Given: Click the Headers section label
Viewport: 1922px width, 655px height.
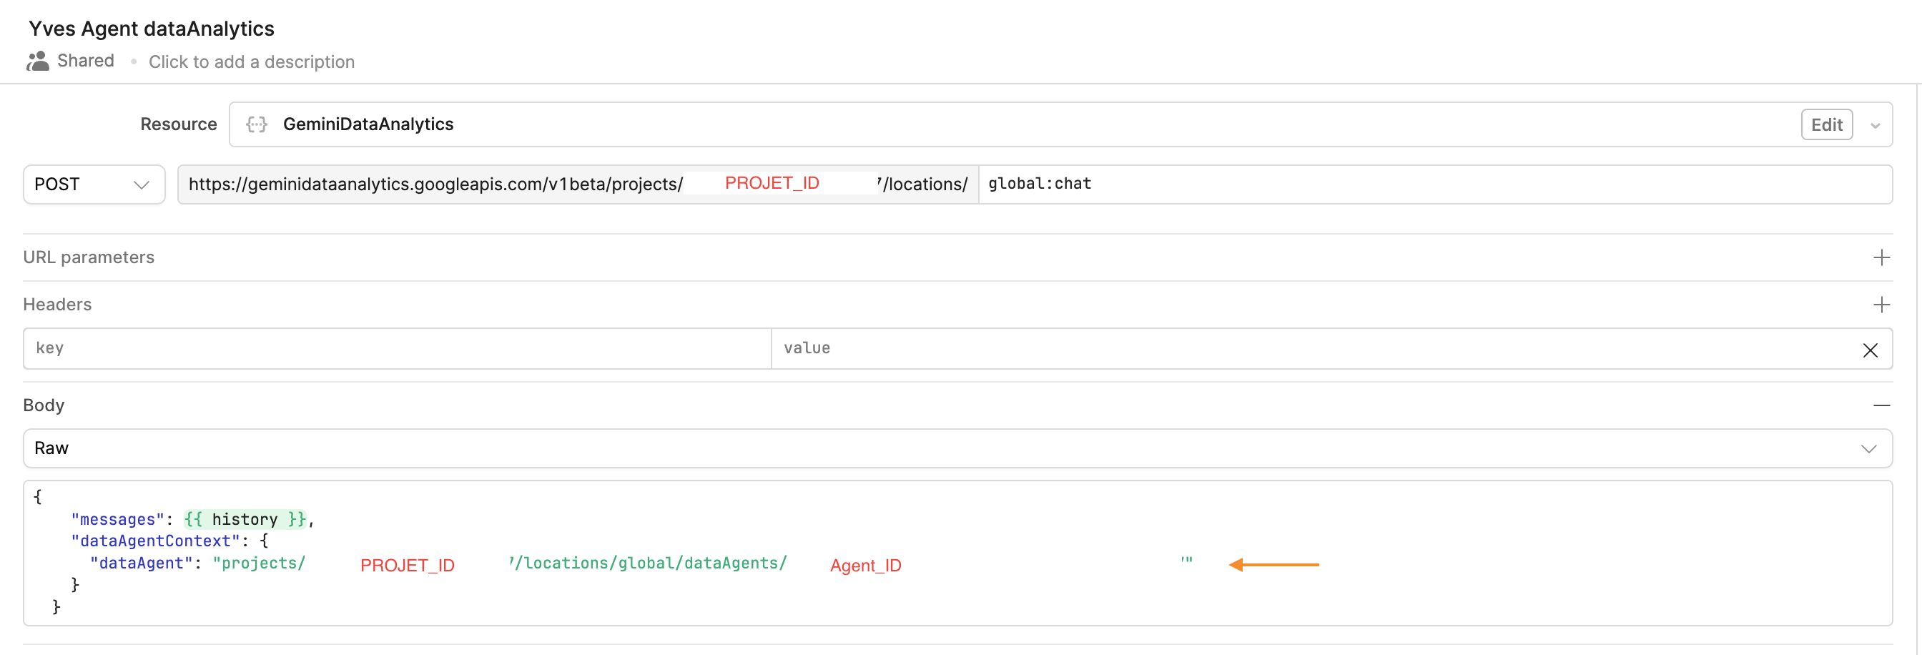Looking at the screenshot, I should pyautogui.click(x=57, y=305).
